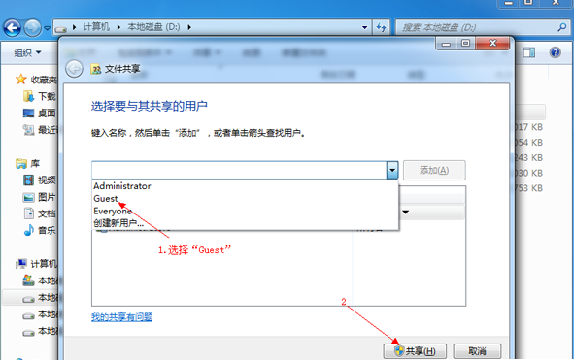
Task: Click the back arrow in 文件共享 dialog
Action: click(x=75, y=69)
